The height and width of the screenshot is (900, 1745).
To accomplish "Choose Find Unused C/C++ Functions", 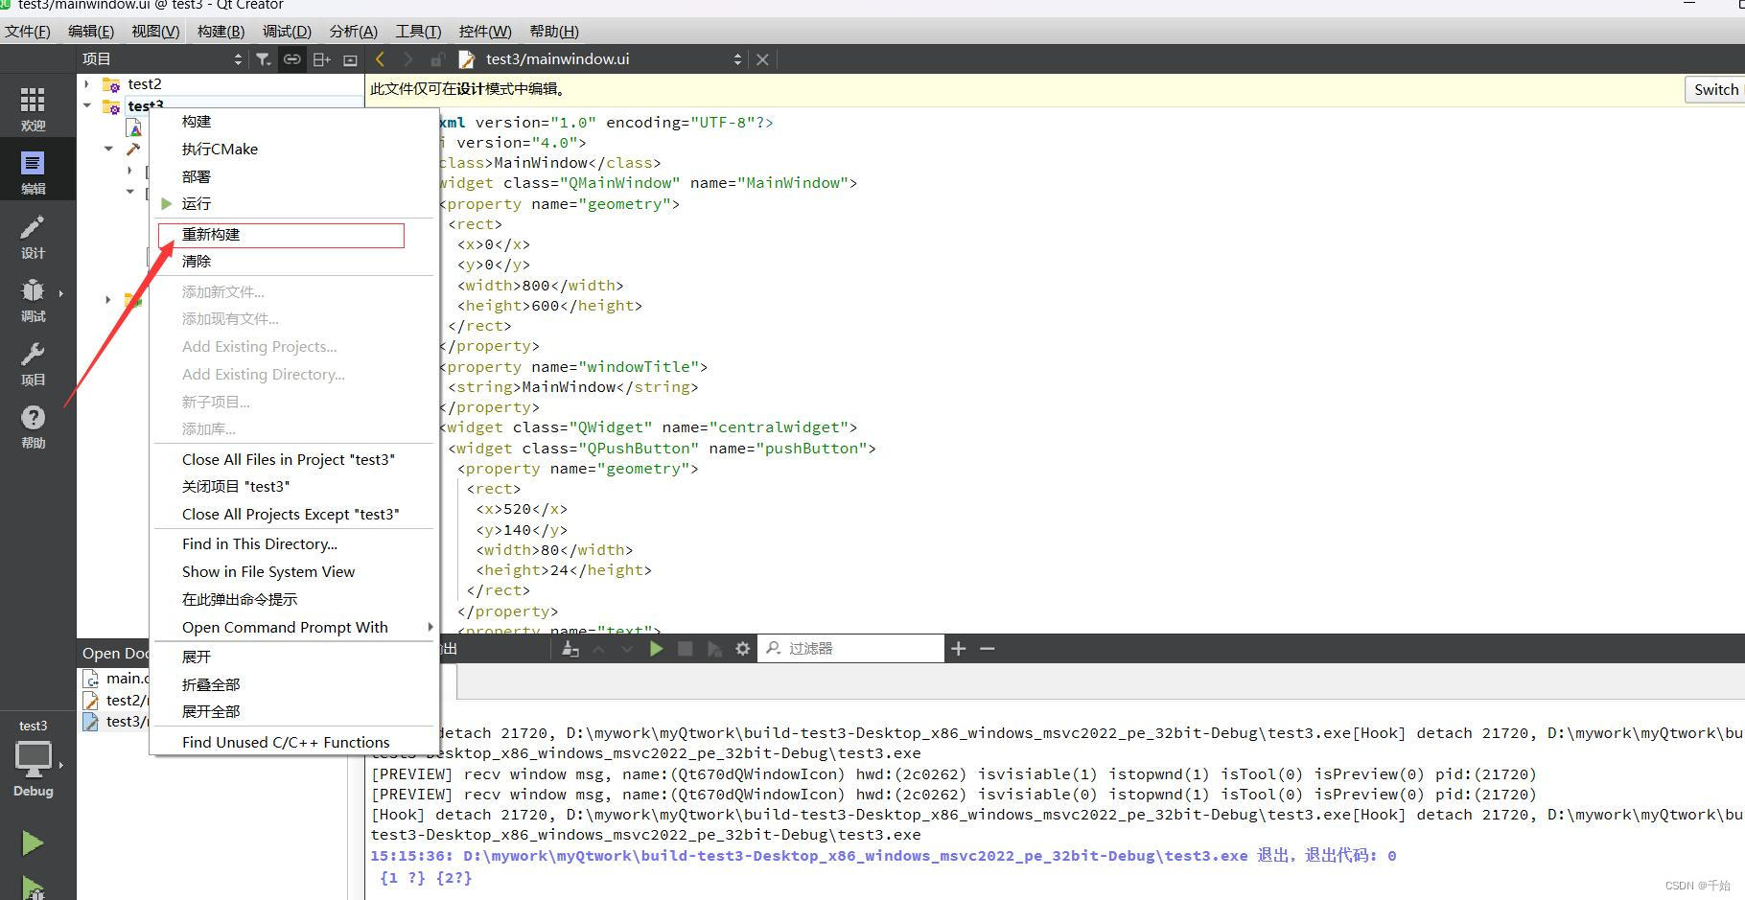I will 293,743.
